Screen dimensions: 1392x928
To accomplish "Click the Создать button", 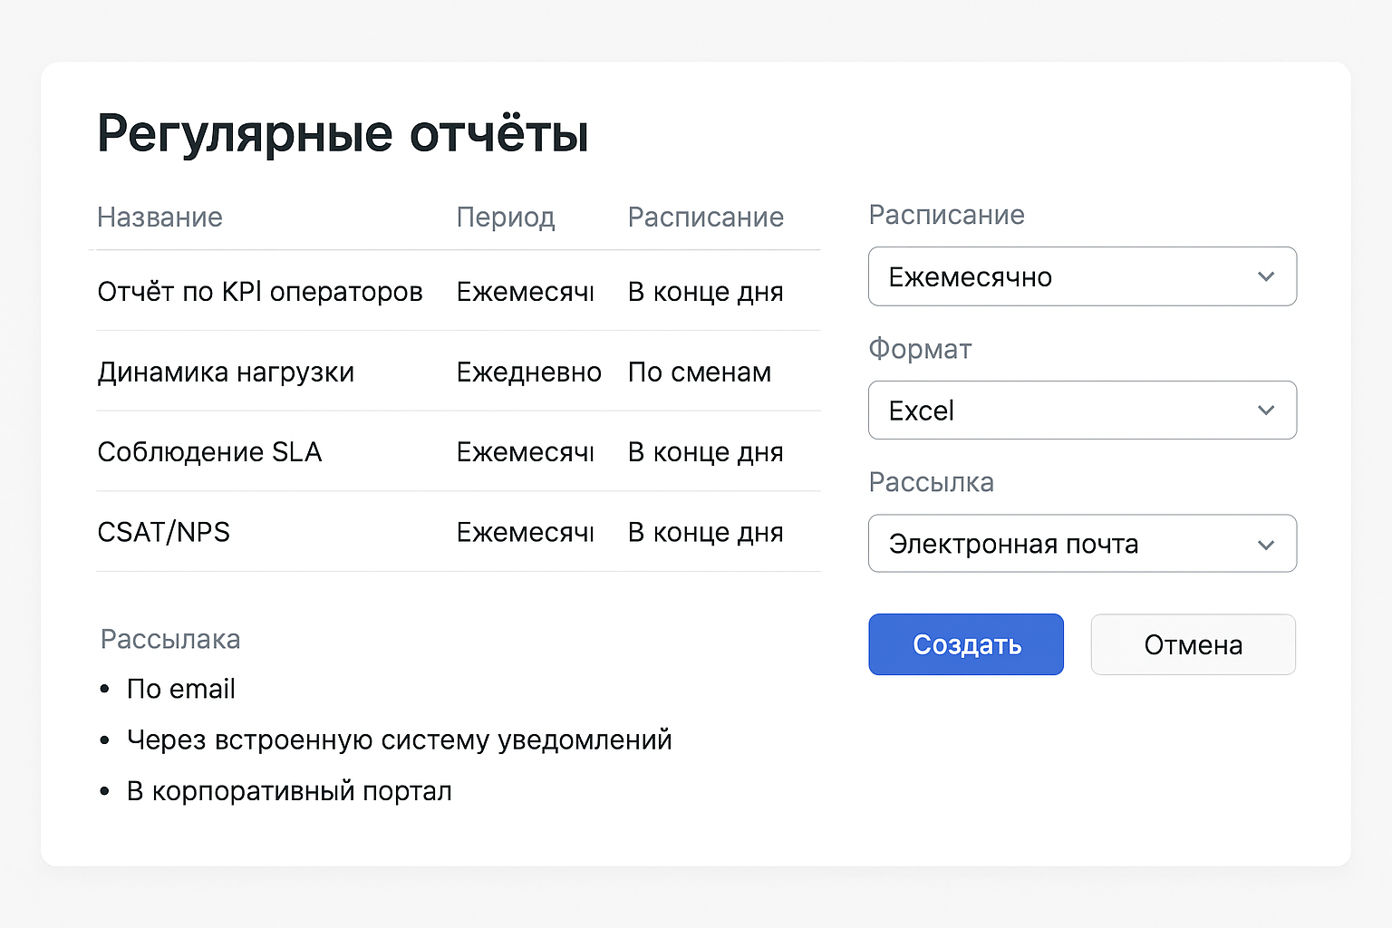I will pos(966,644).
